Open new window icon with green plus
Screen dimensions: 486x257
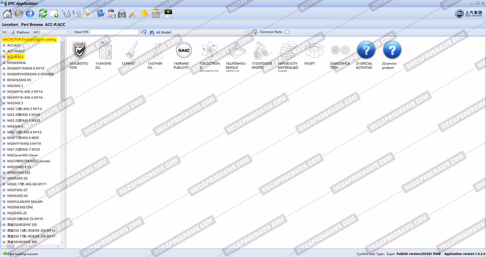tap(54, 14)
